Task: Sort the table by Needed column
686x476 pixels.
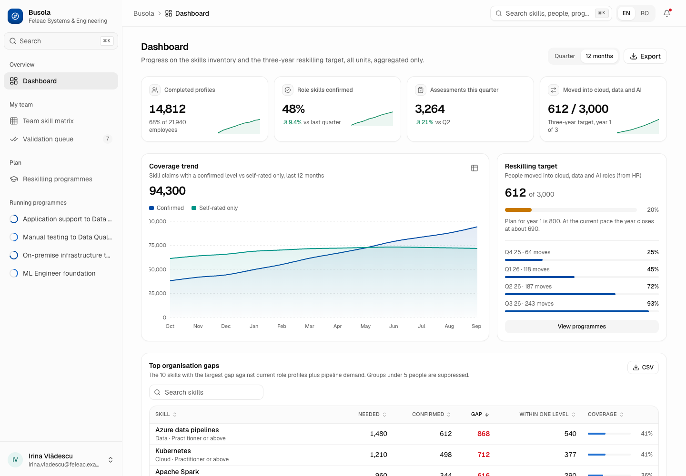Action: tap(373, 415)
